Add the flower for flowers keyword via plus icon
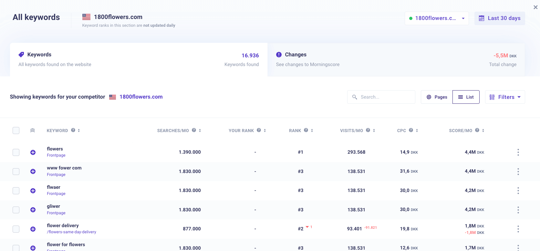540x251 pixels. [33, 248]
